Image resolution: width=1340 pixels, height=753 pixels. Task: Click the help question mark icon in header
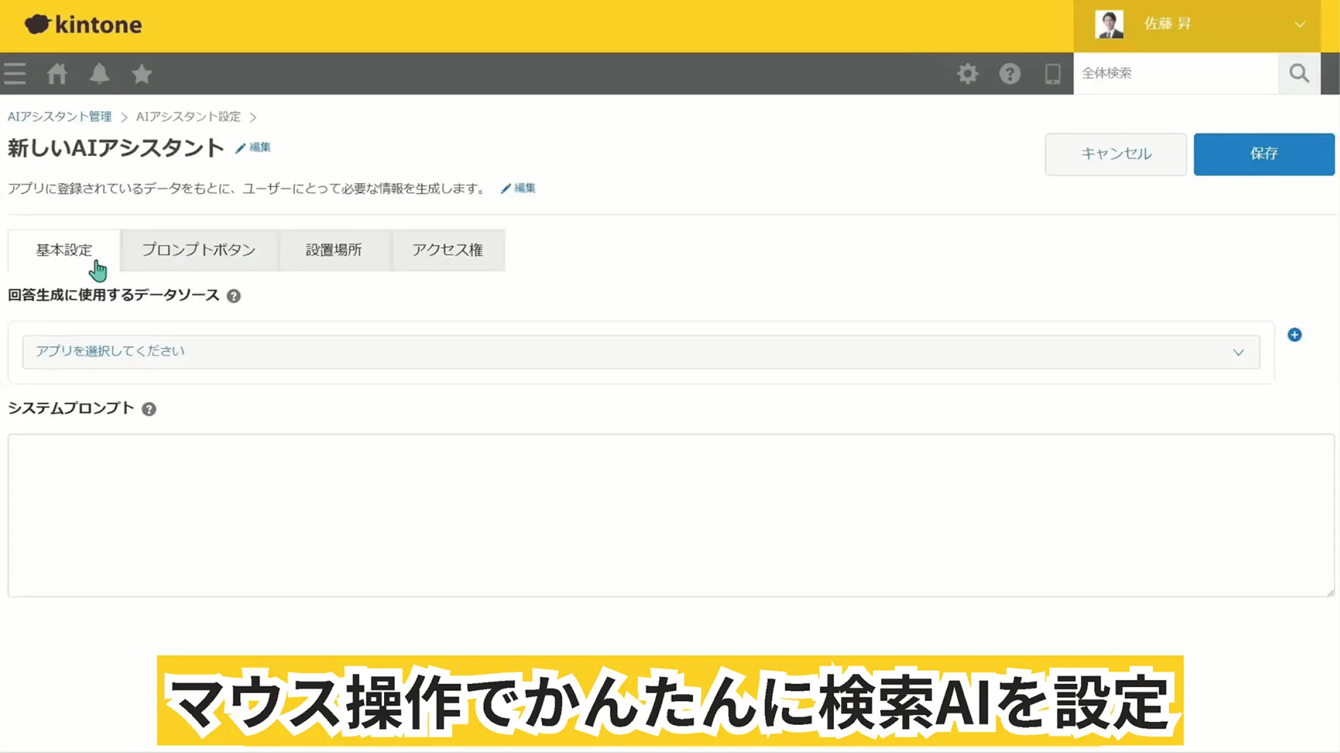tap(1010, 74)
